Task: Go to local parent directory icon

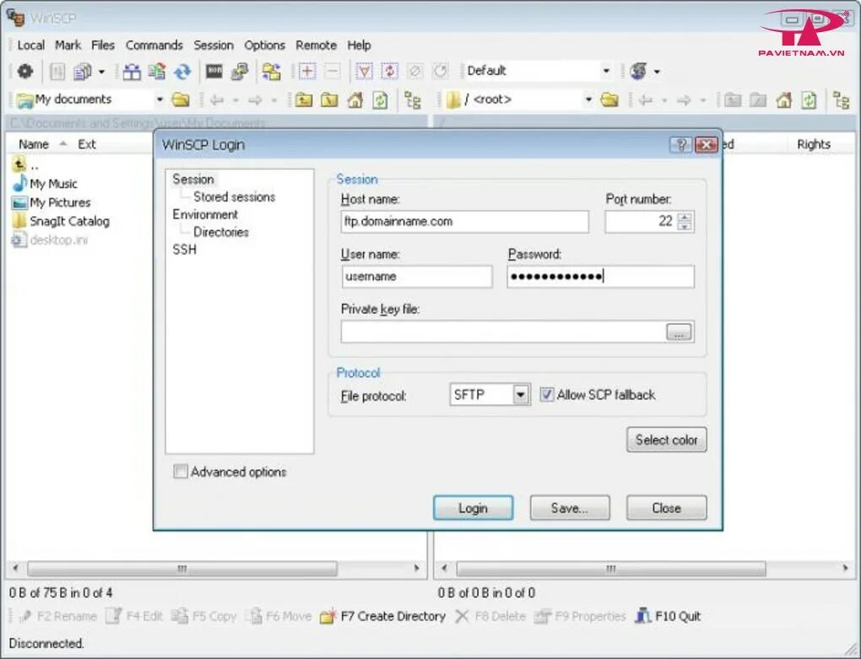Action: pyautogui.click(x=304, y=100)
